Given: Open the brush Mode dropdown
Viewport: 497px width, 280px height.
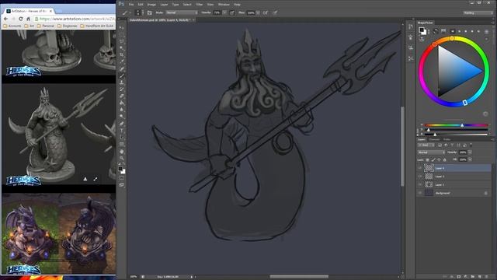Looking at the screenshot, I should pyautogui.click(x=182, y=12).
